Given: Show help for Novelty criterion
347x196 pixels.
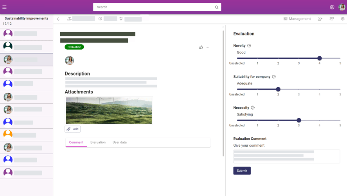Looking at the screenshot, I should click(249, 45).
